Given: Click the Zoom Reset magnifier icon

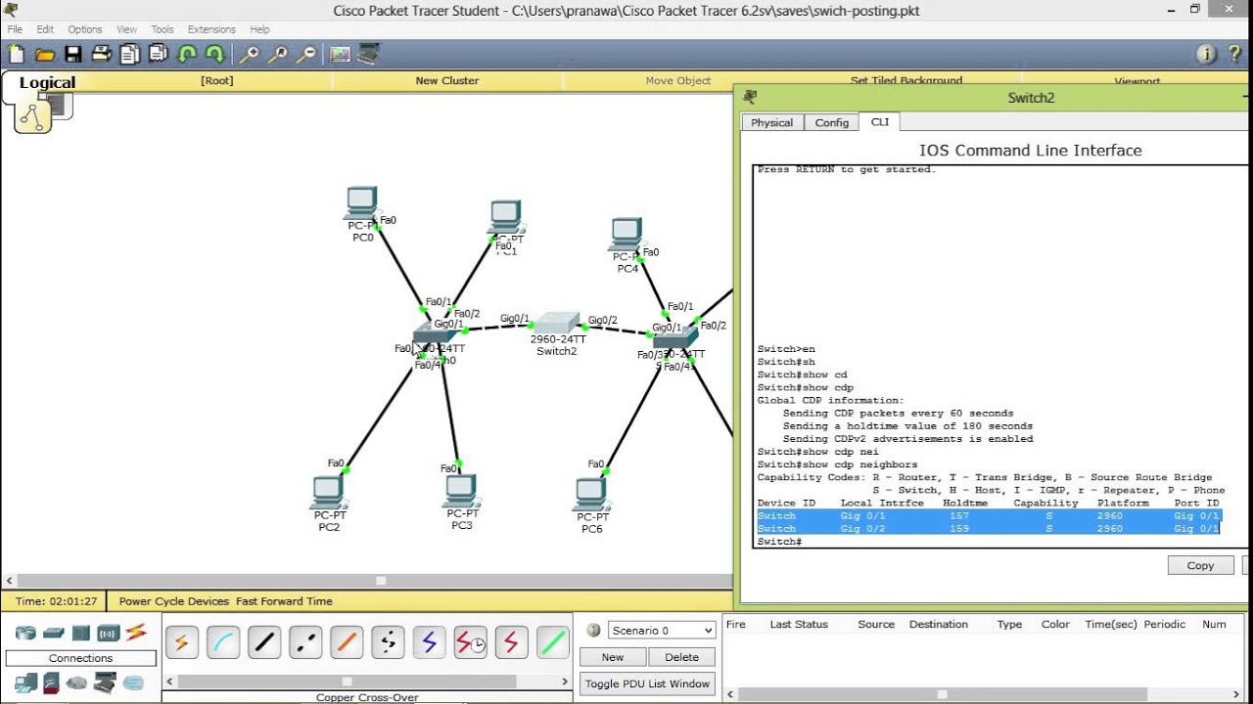Looking at the screenshot, I should coord(277,55).
